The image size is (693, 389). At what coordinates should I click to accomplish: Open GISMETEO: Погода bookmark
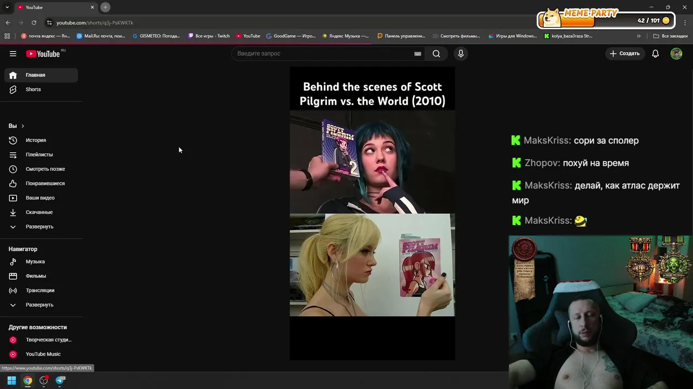[x=156, y=36]
